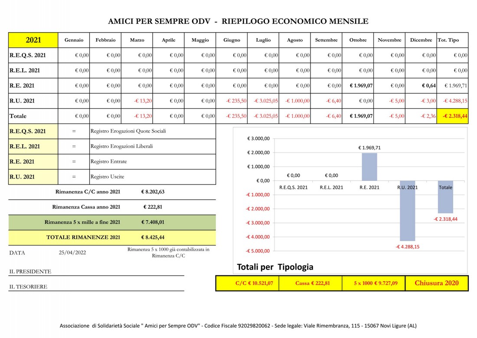Select the € 0,64 Dicembre cell

pos(421,86)
